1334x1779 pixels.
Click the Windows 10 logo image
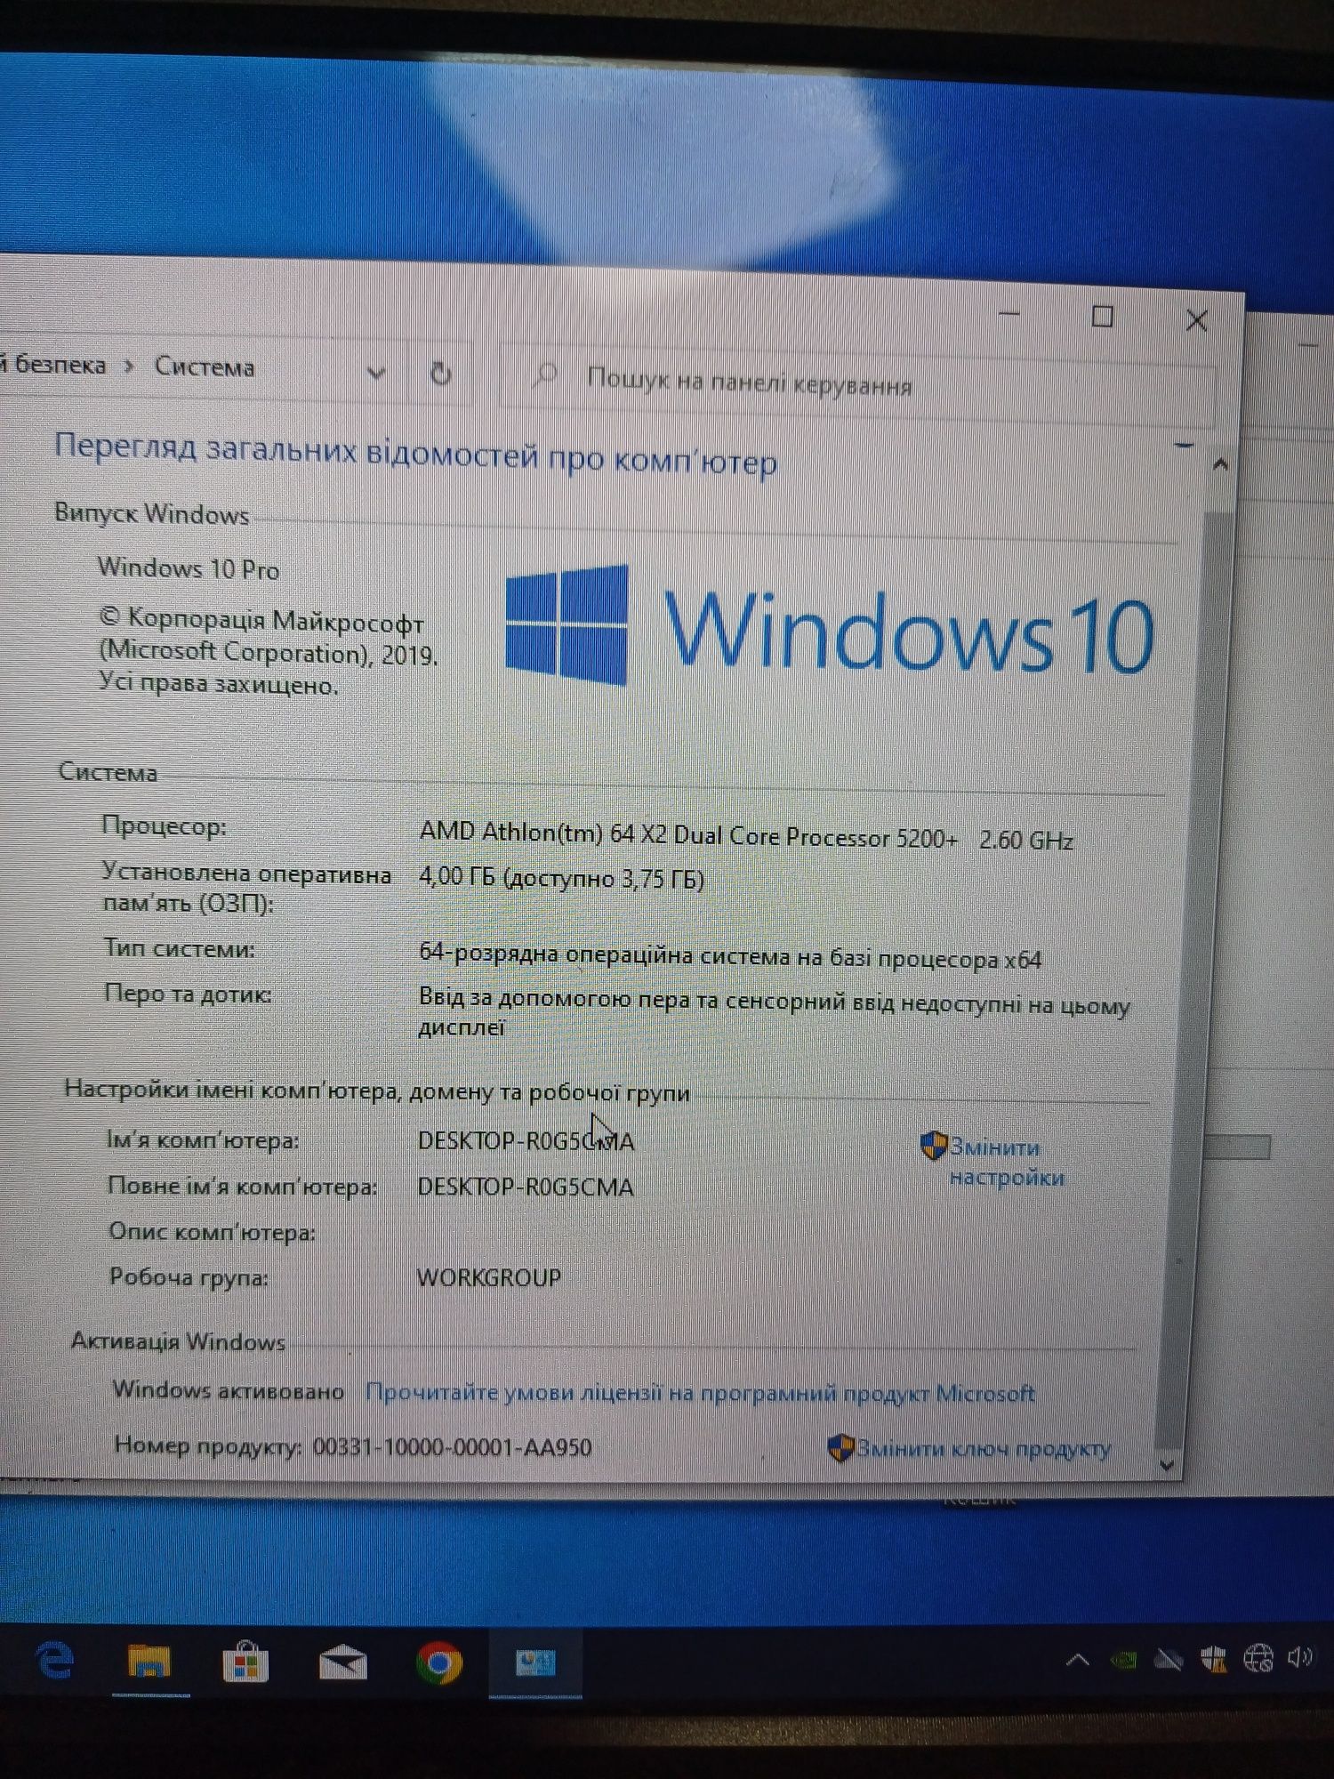[829, 628]
